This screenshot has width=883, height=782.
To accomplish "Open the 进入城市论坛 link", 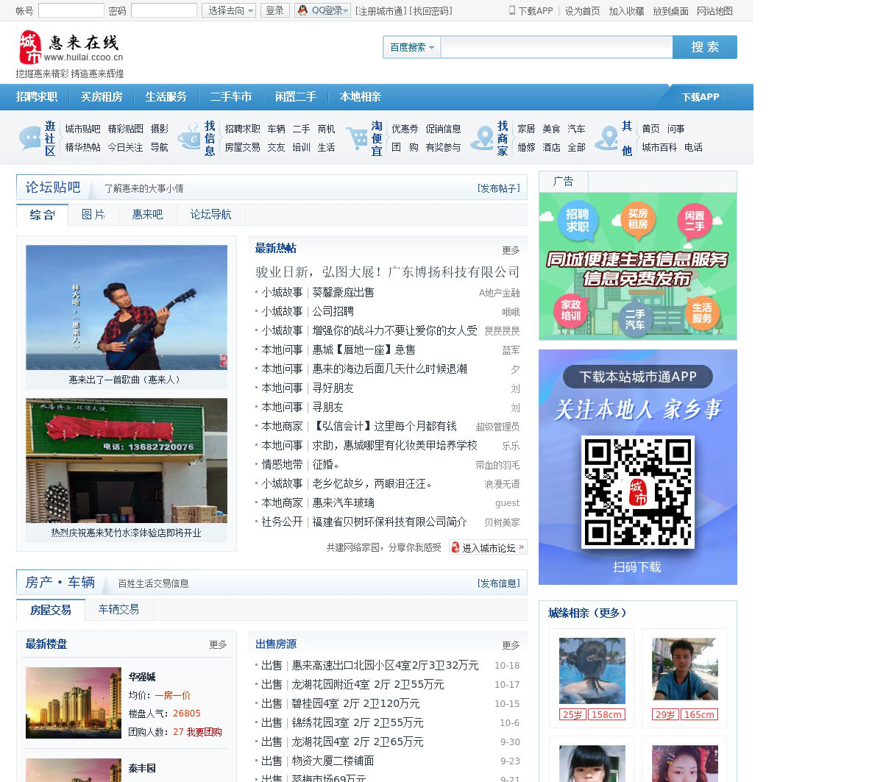I will pyautogui.click(x=488, y=547).
